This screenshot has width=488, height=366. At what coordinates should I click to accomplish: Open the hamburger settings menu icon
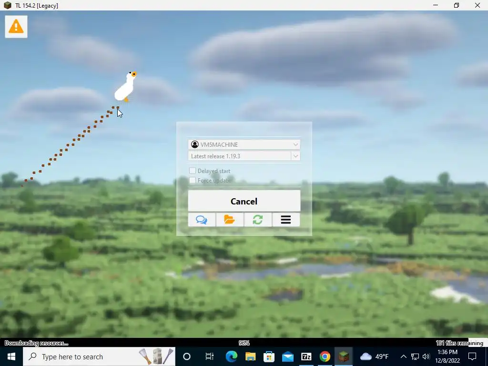(x=286, y=220)
